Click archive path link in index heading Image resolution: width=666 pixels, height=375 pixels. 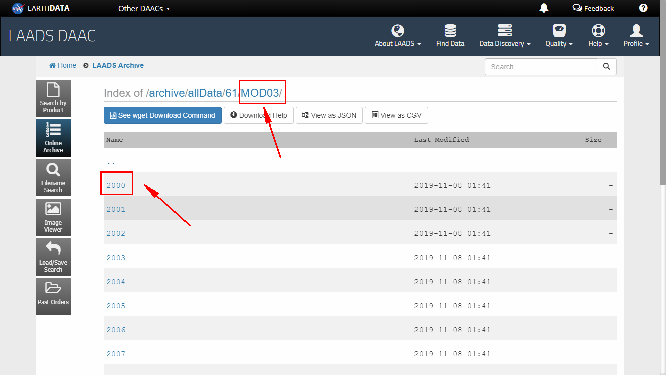(168, 93)
